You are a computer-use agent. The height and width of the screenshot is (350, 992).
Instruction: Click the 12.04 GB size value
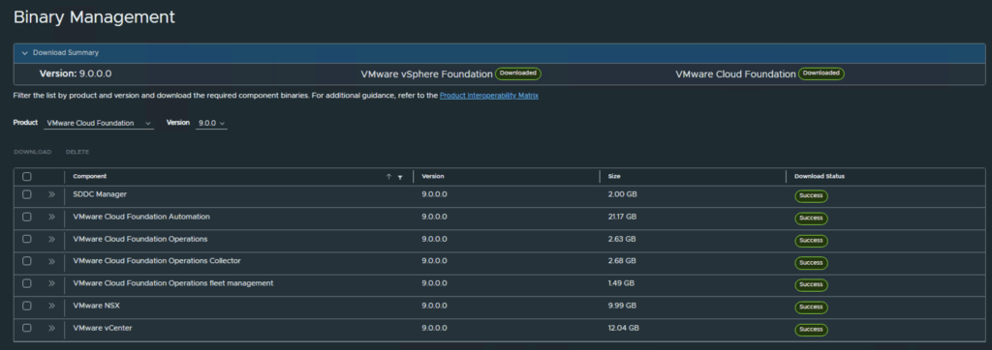(623, 328)
